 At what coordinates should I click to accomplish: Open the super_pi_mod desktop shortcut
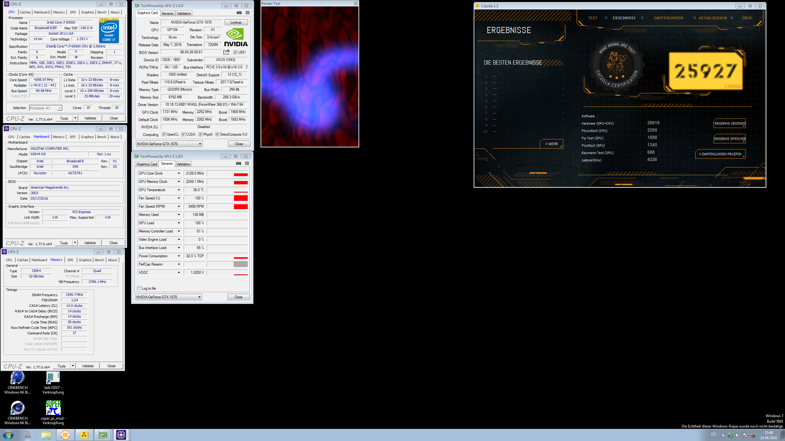[x=53, y=412]
